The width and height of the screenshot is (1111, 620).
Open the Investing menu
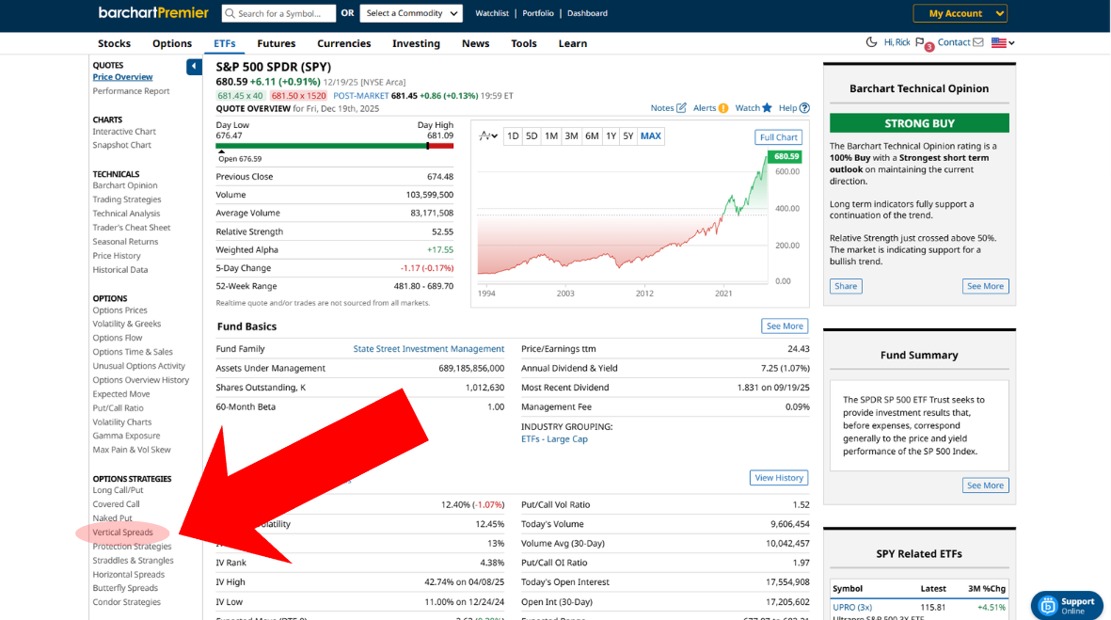click(x=416, y=43)
